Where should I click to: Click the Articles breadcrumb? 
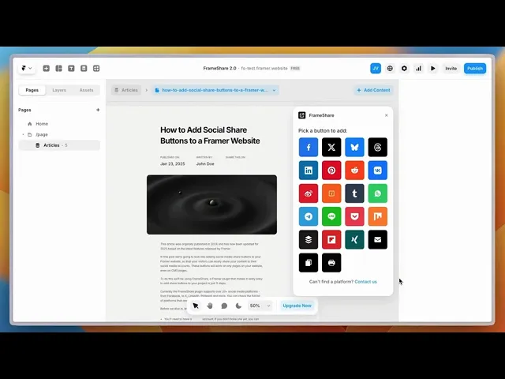(126, 90)
